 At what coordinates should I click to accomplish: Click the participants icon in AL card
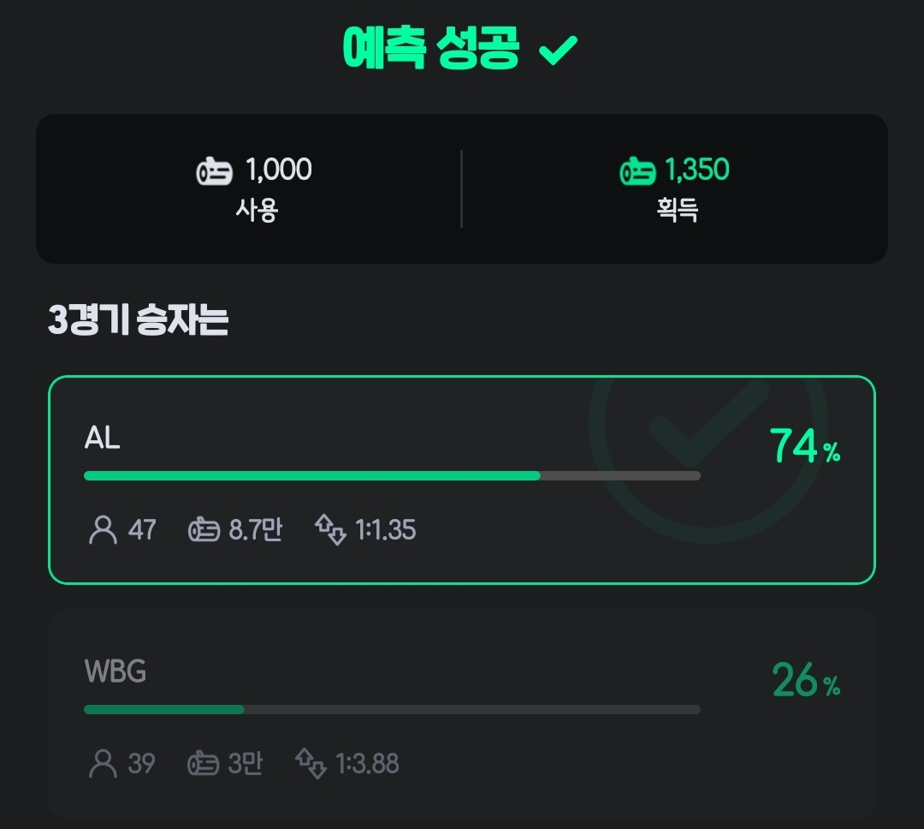pyautogui.click(x=103, y=530)
